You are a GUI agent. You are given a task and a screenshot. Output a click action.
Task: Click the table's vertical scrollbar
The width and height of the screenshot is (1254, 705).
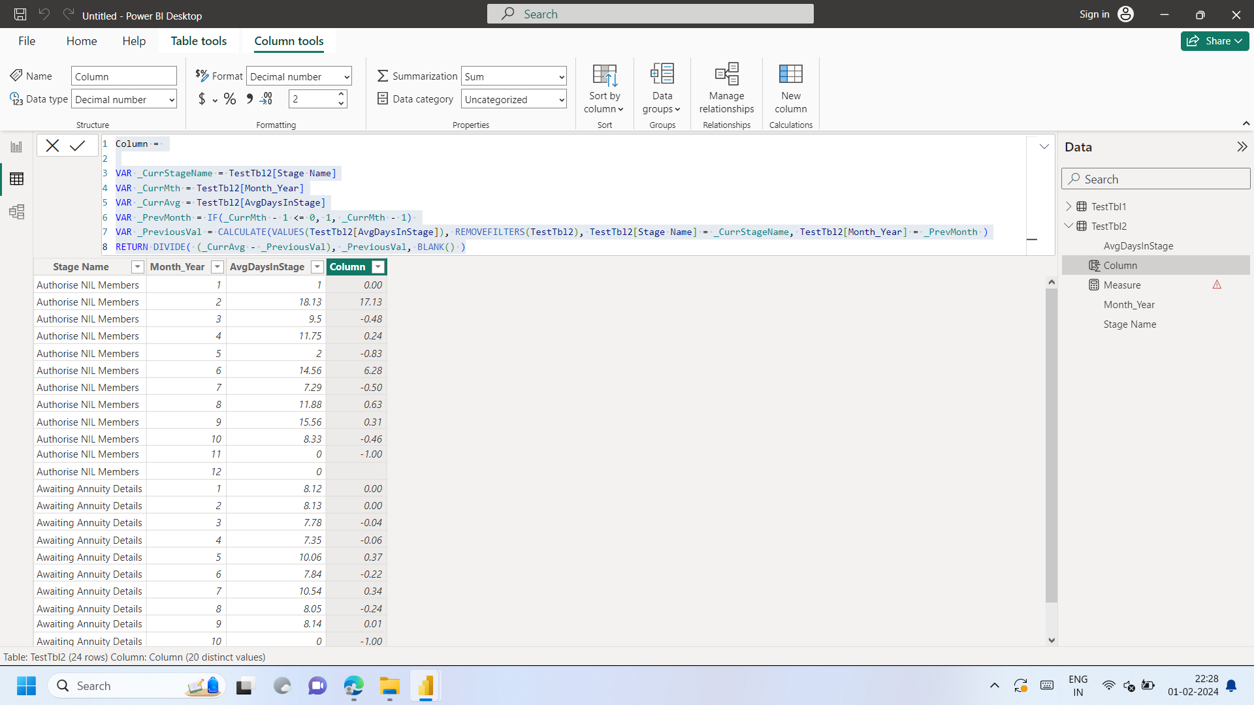[1051, 445]
